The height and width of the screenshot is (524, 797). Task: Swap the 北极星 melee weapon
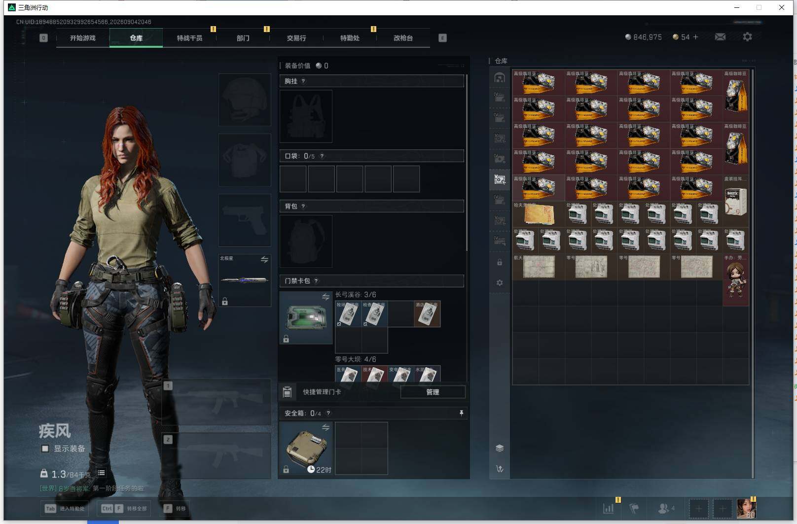click(x=264, y=259)
